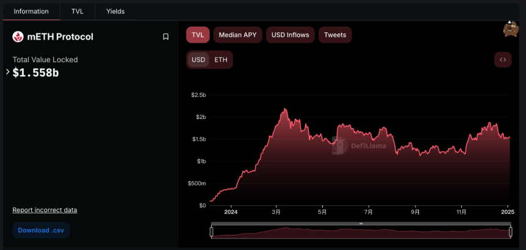The height and width of the screenshot is (250, 526).
Task: Click the Report incorrect data link
Action: pos(45,210)
